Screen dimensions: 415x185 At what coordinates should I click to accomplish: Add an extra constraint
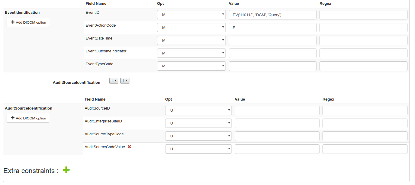pos(66,170)
